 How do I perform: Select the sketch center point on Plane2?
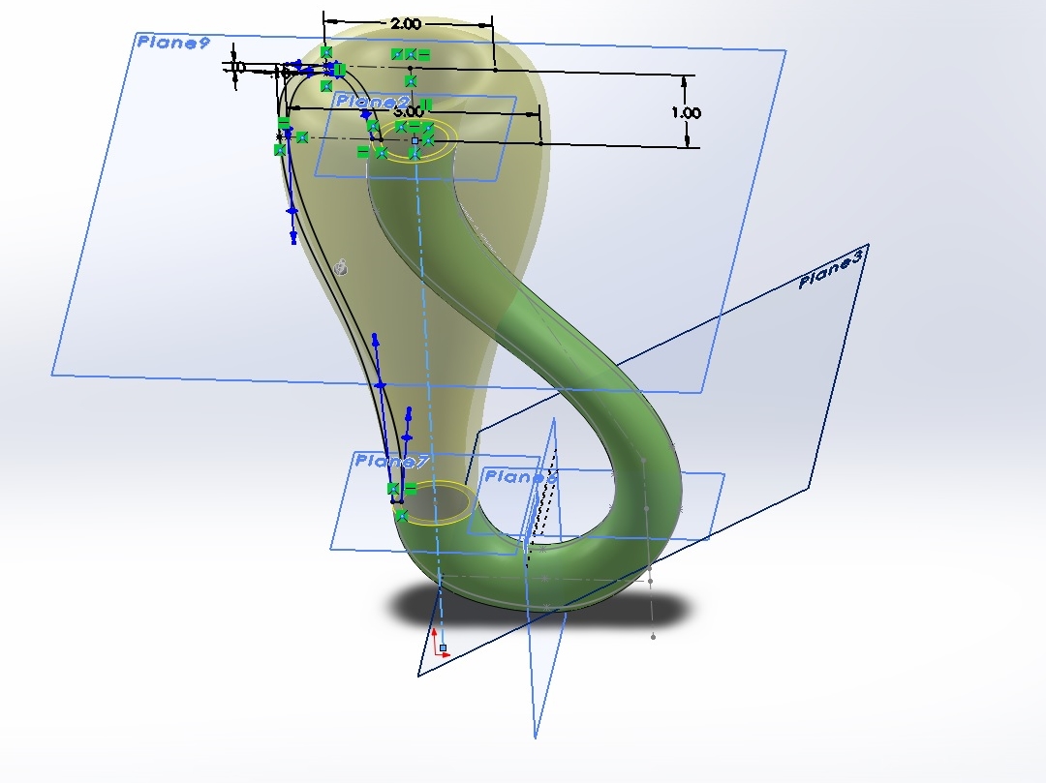coord(415,140)
